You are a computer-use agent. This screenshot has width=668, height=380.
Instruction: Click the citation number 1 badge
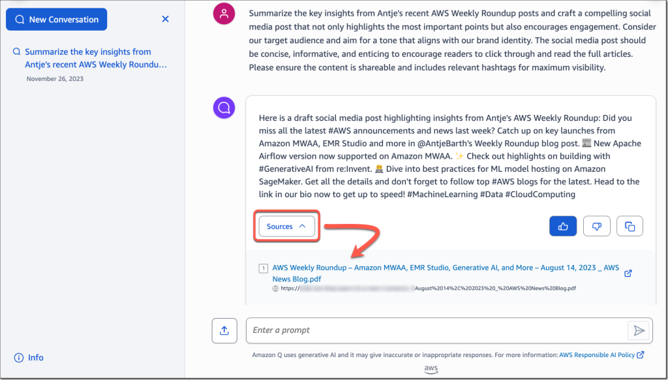click(x=263, y=268)
